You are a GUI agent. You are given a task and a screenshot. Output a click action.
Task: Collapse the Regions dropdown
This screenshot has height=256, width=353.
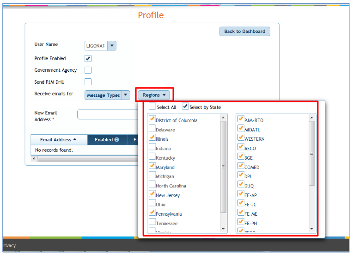(x=153, y=95)
